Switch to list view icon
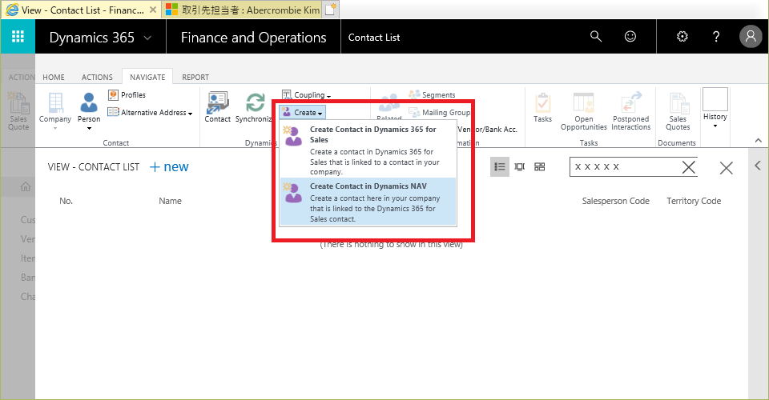The height and width of the screenshot is (400, 769). (x=500, y=167)
